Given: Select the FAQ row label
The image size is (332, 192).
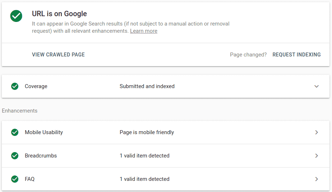Looking at the screenshot, I should (x=29, y=179).
